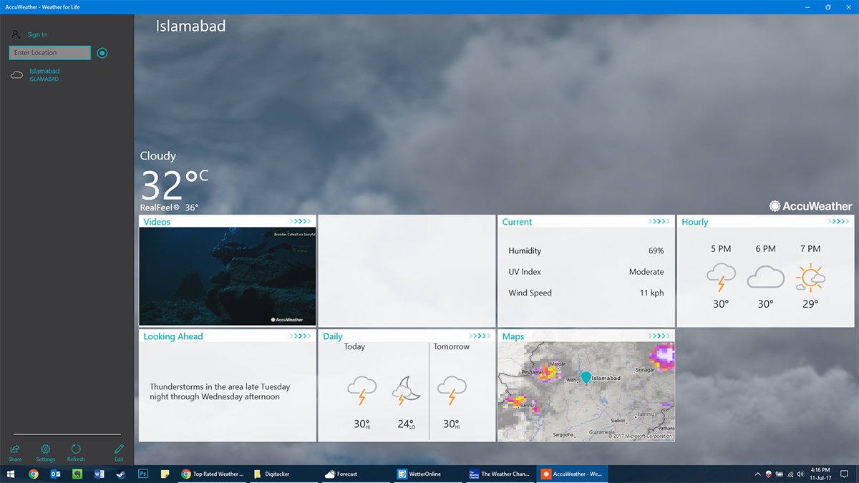Click the Sign In user icon

coord(16,34)
